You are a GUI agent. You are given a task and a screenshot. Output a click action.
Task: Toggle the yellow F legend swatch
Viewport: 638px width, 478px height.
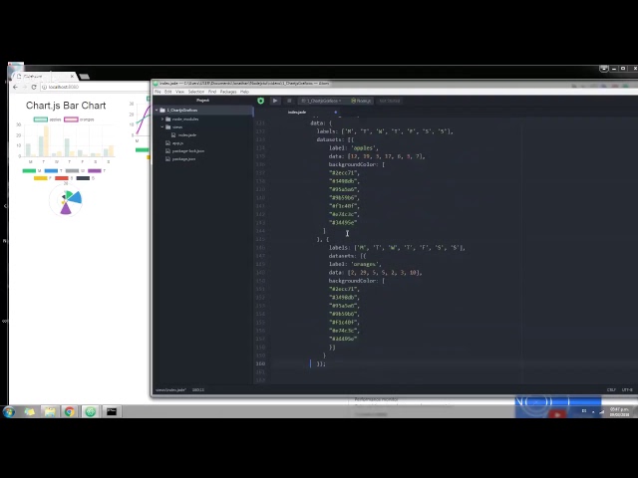[x=43, y=178]
